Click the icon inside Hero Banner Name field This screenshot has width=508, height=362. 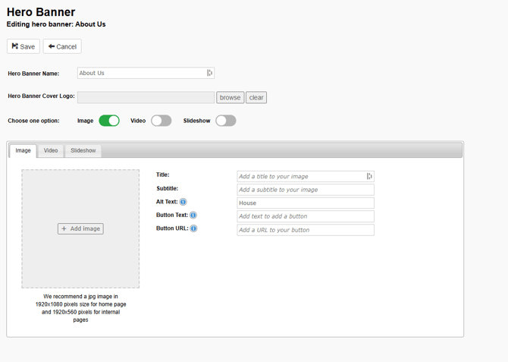point(210,73)
